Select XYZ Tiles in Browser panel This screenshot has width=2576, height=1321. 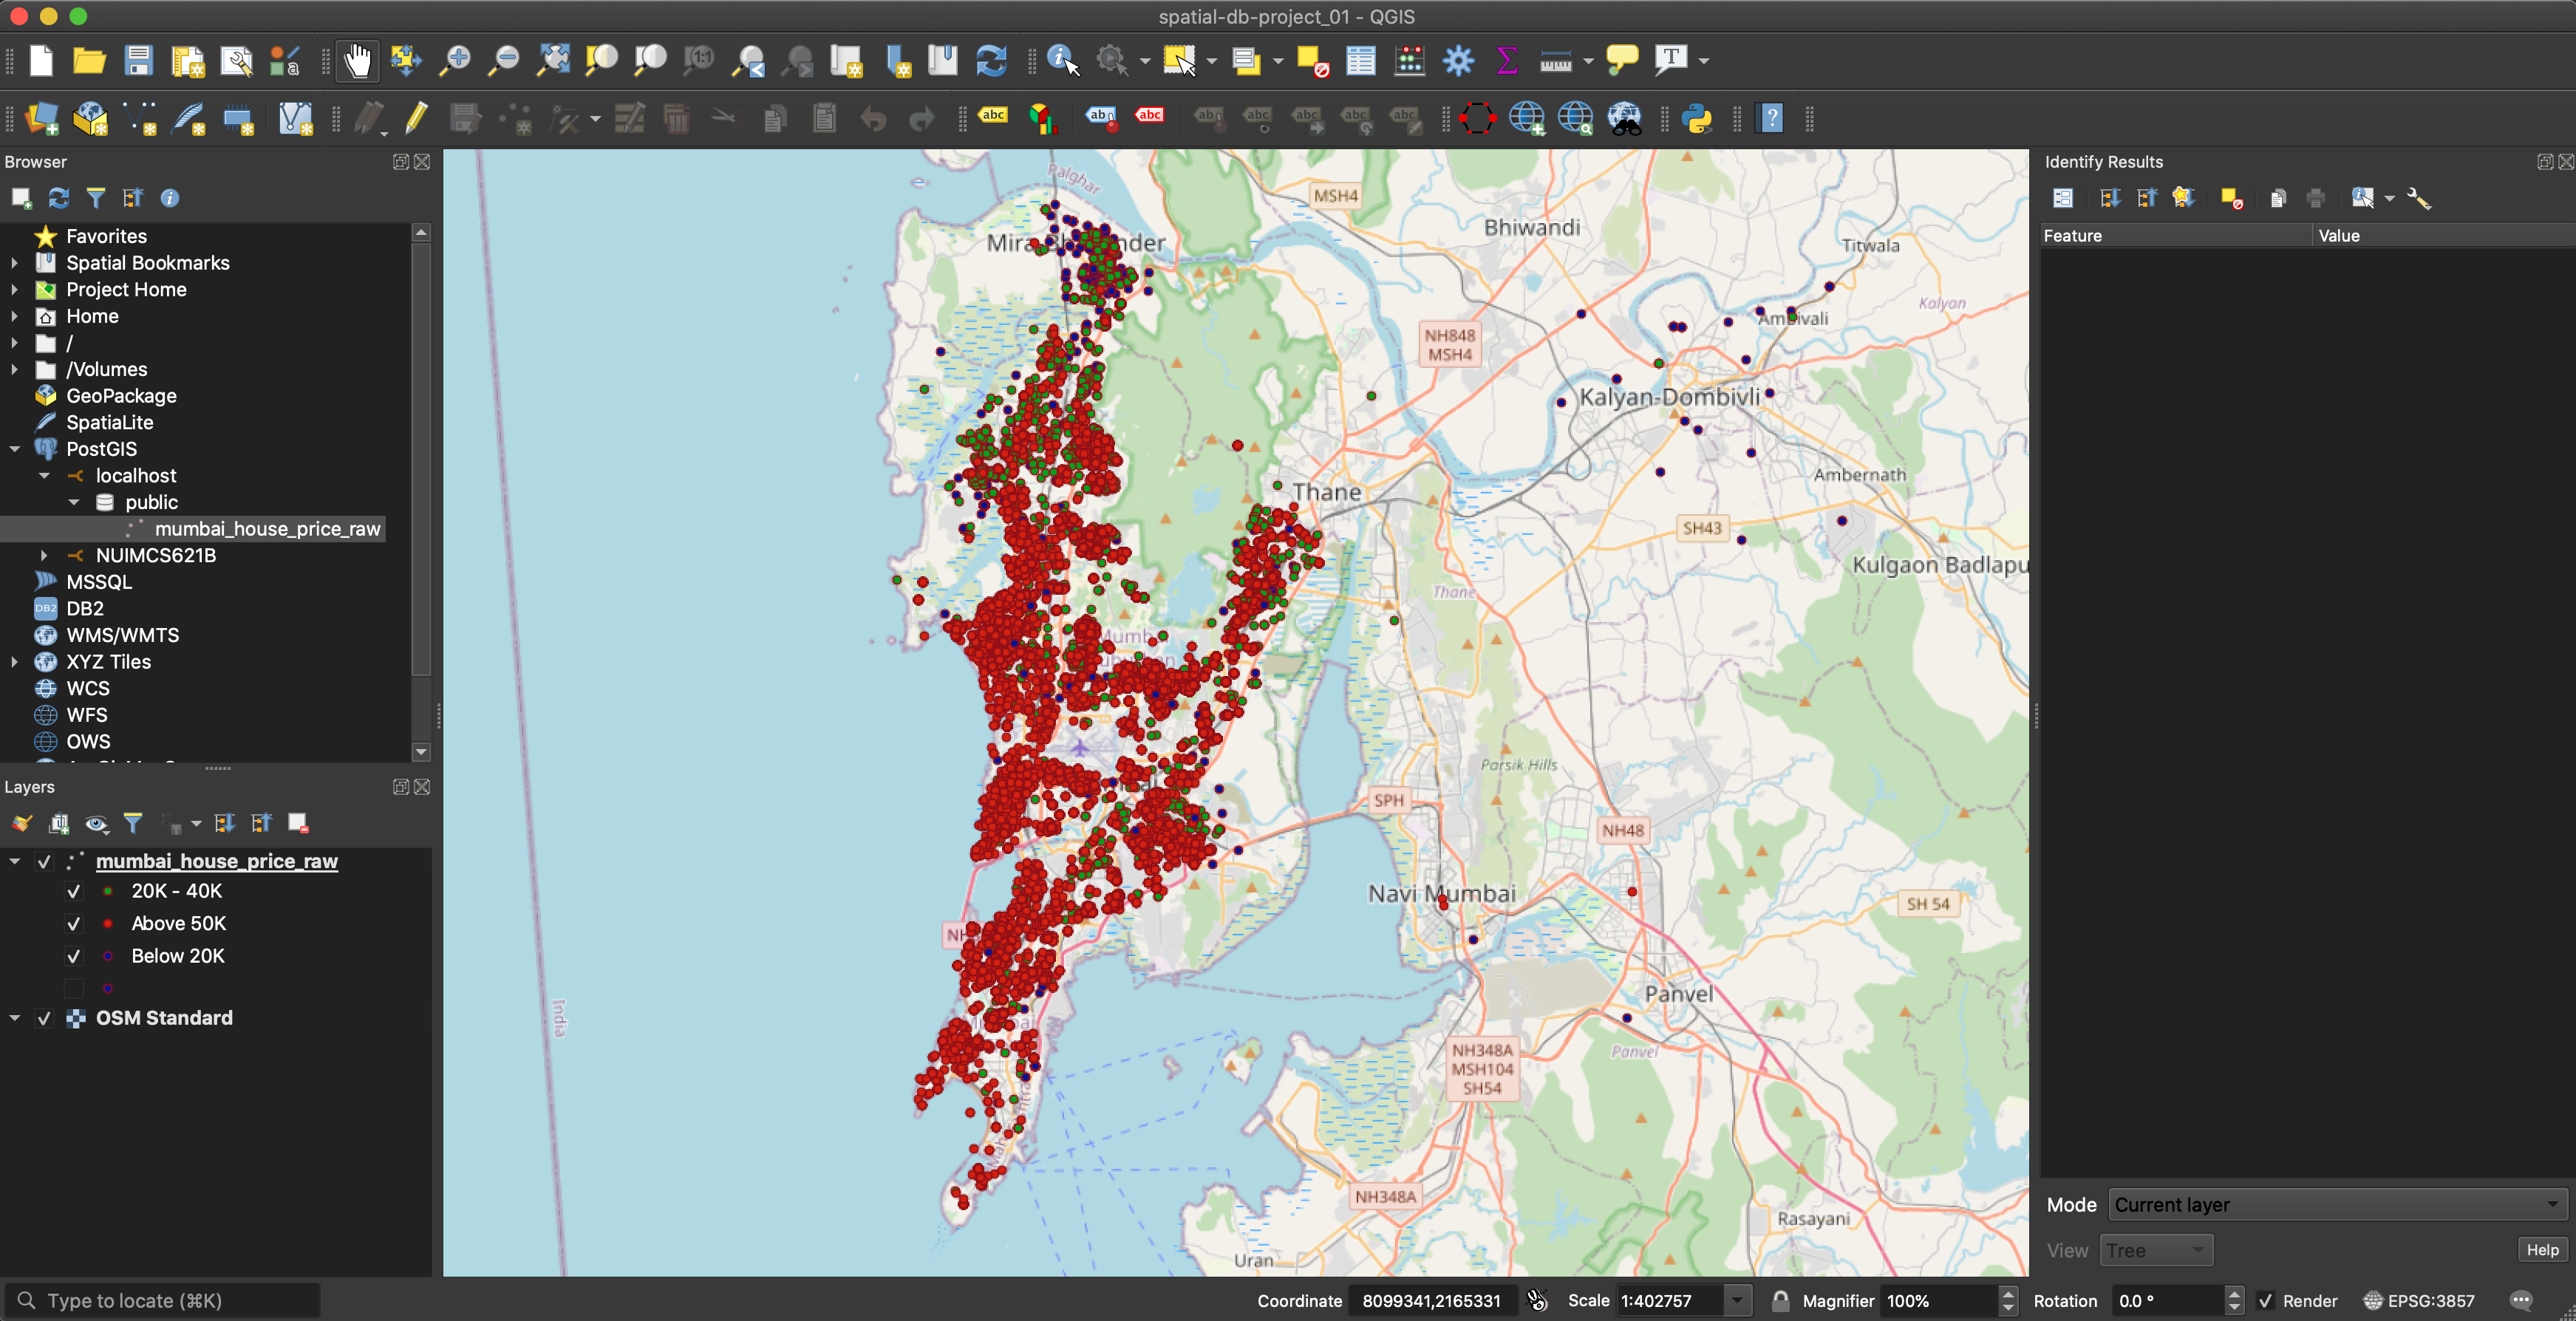(x=108, y=661)
